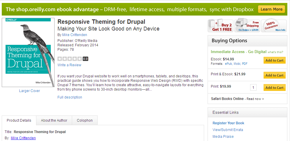290x141 pixels.
Task: Click the Larger Cover link
Action: pos(29,91)
